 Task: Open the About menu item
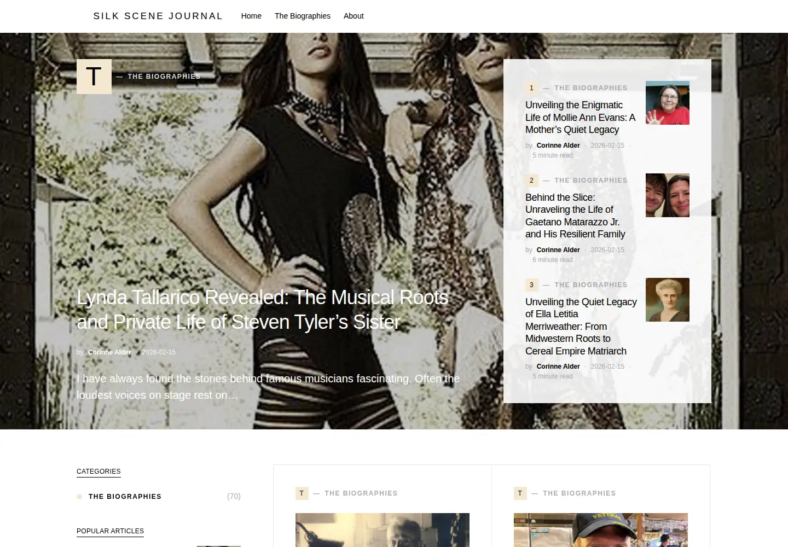[354, 16]
